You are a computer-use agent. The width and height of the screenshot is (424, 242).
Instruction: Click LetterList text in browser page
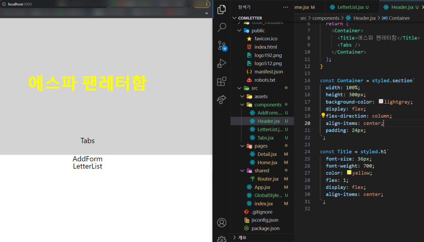(87, 166)
